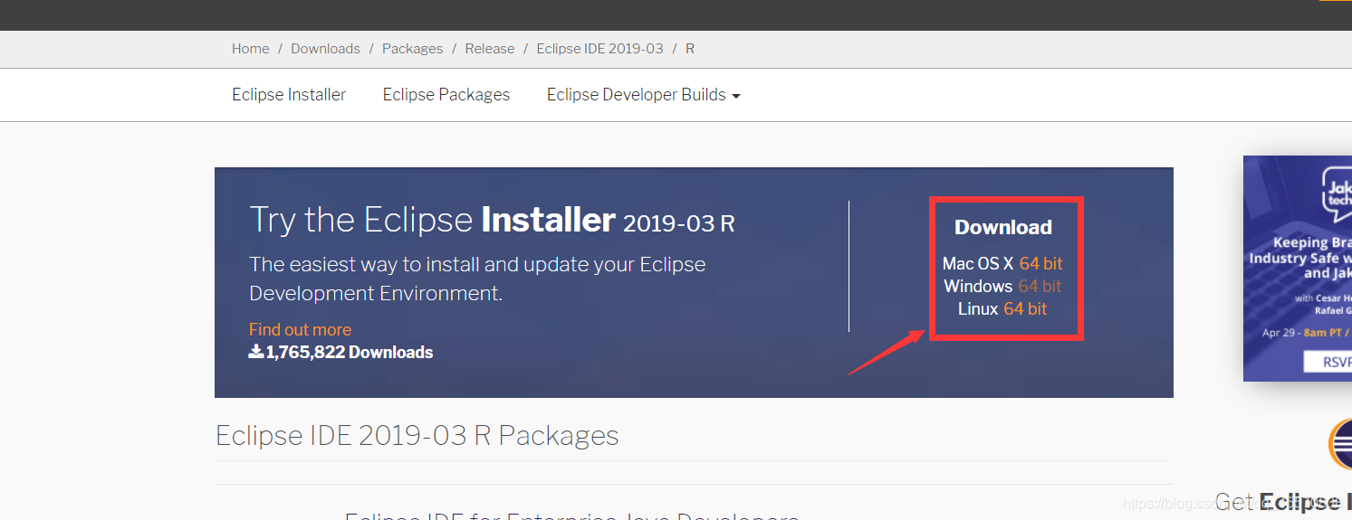The image size is (1352, 520).
Task: Download Windows 64 bit installer
Action: pos(1040,286)
